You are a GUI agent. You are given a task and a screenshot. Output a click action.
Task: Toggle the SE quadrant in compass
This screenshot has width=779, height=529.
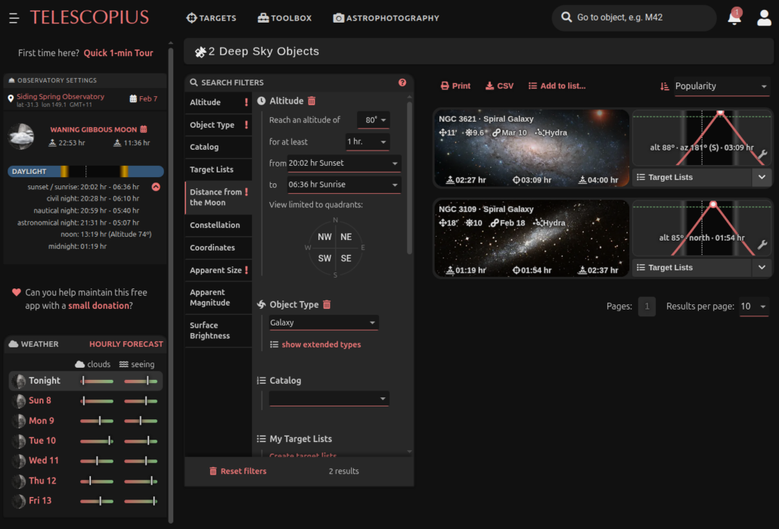point(346,258)
